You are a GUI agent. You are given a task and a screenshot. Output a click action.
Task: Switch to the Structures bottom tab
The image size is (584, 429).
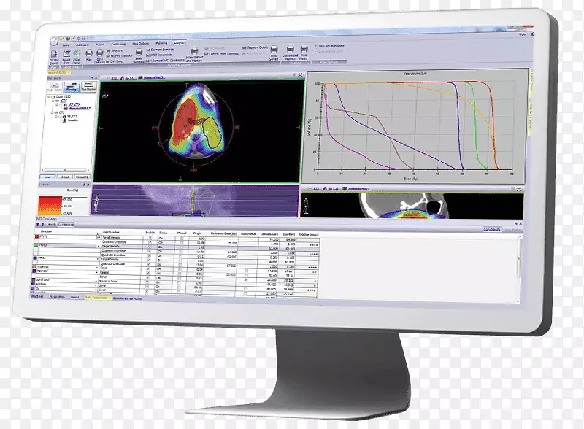click(x=37, y=296)
